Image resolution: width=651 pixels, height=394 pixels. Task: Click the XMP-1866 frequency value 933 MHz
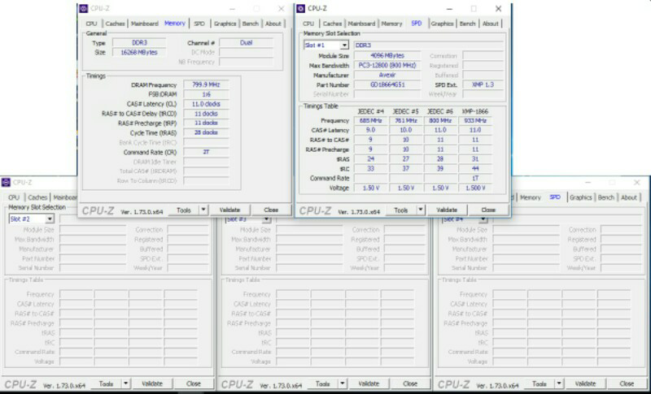(475, 120)
